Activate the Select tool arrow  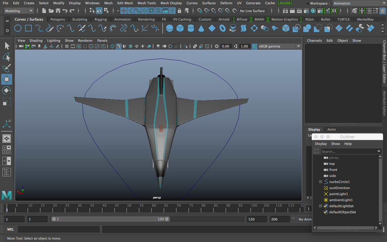tap(7, 46)
